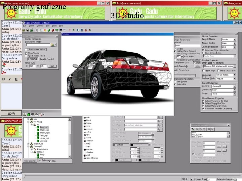Click the red cube toolbar icon

coord(53,30)
